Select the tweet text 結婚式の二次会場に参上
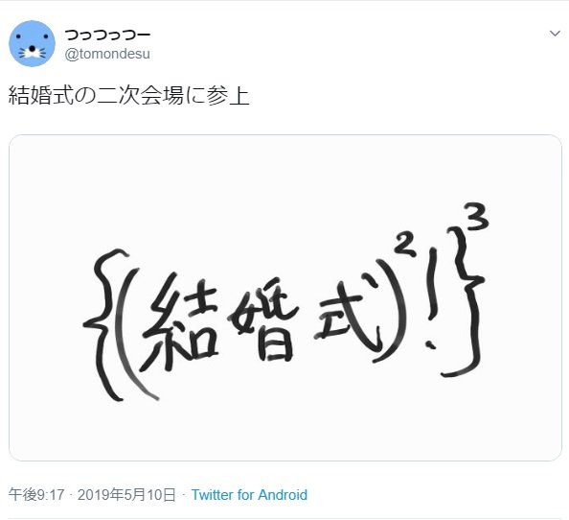569x520 pixels. 128,96
